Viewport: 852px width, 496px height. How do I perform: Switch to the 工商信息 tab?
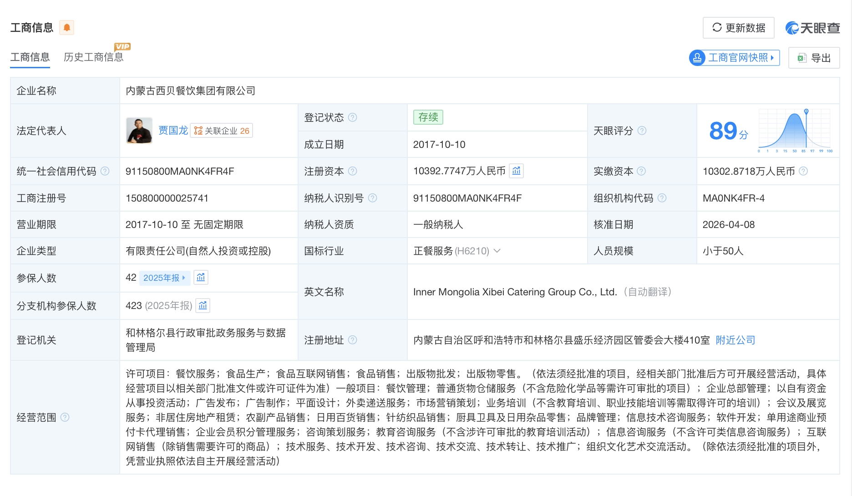pos(30,57)
